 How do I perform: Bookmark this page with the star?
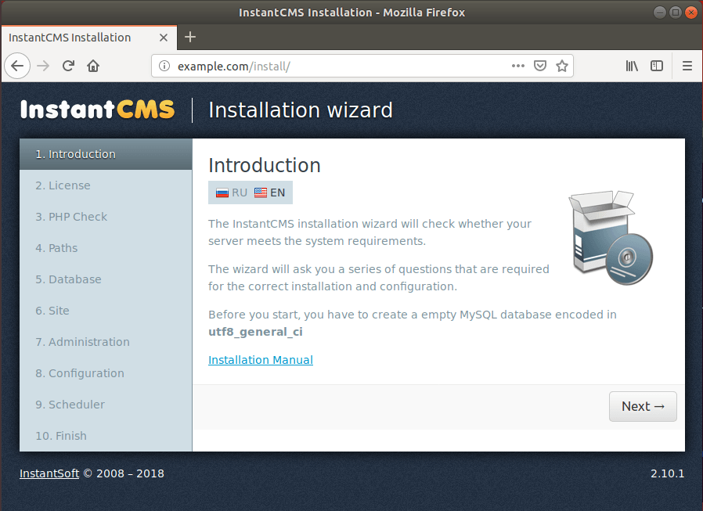pos(561,67)
